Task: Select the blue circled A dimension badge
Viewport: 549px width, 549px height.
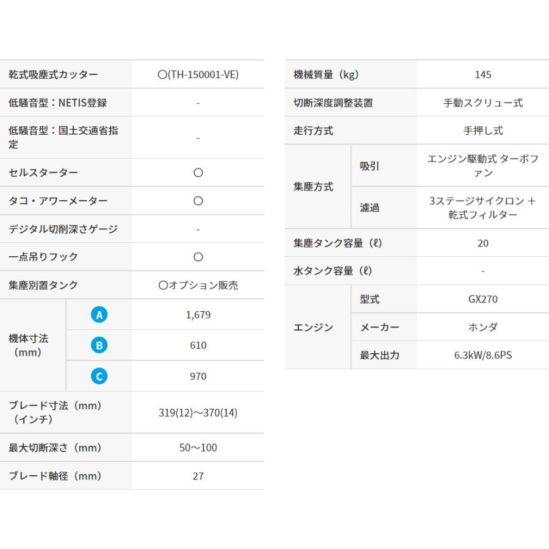Action: 99,314
